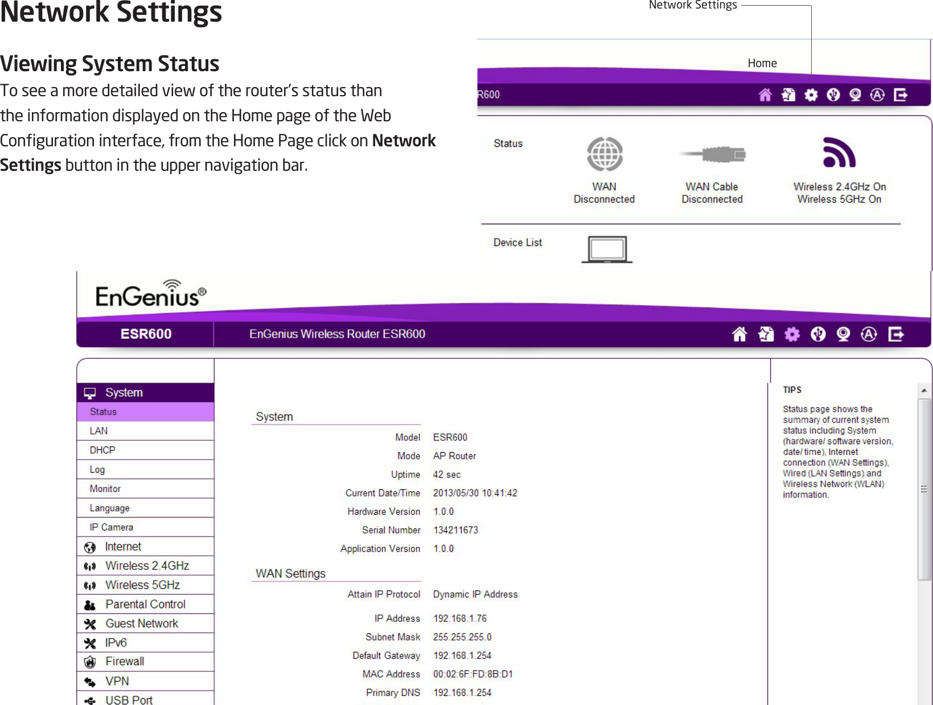
Task: Expand the VPN section
Action: click(145, 681)
